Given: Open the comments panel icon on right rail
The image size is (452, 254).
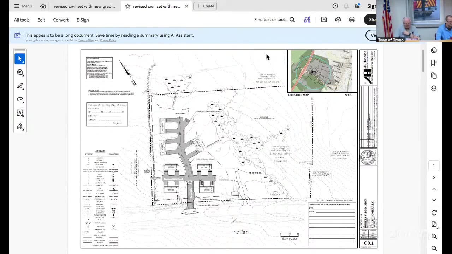Looking at the screenshot, I should [434, 50].
